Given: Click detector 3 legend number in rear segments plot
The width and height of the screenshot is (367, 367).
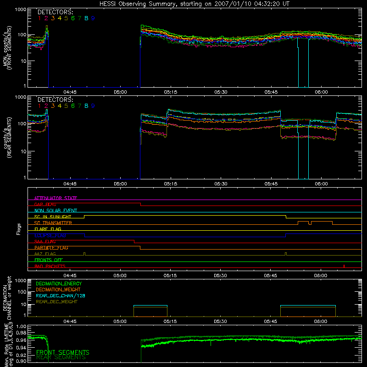Looking at the screenshot, I should [53, 106].
